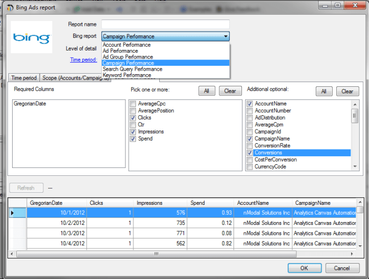Select Account Performance from the dropdown list
Image resolution: width=369 pixels, height=279 pixels.
[x=166, y=45]
